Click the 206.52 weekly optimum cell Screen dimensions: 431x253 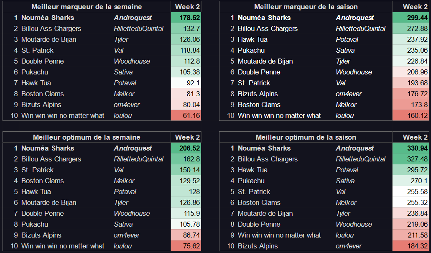pos(186,148)
